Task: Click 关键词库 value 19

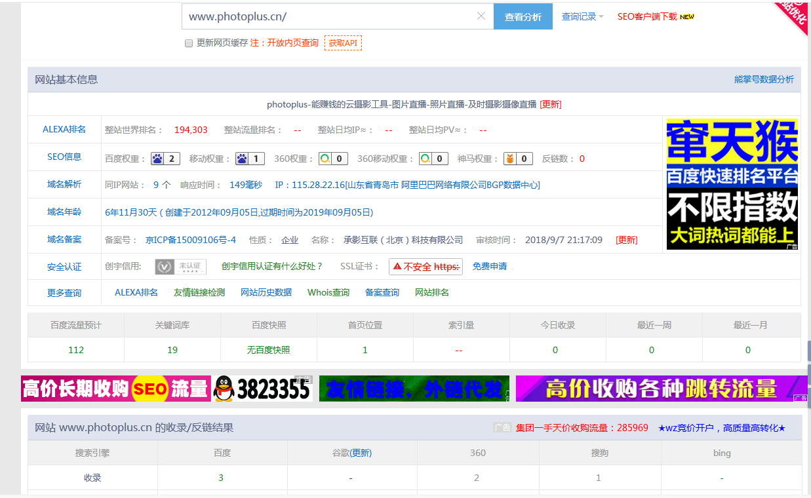Action: click(172, 350)
